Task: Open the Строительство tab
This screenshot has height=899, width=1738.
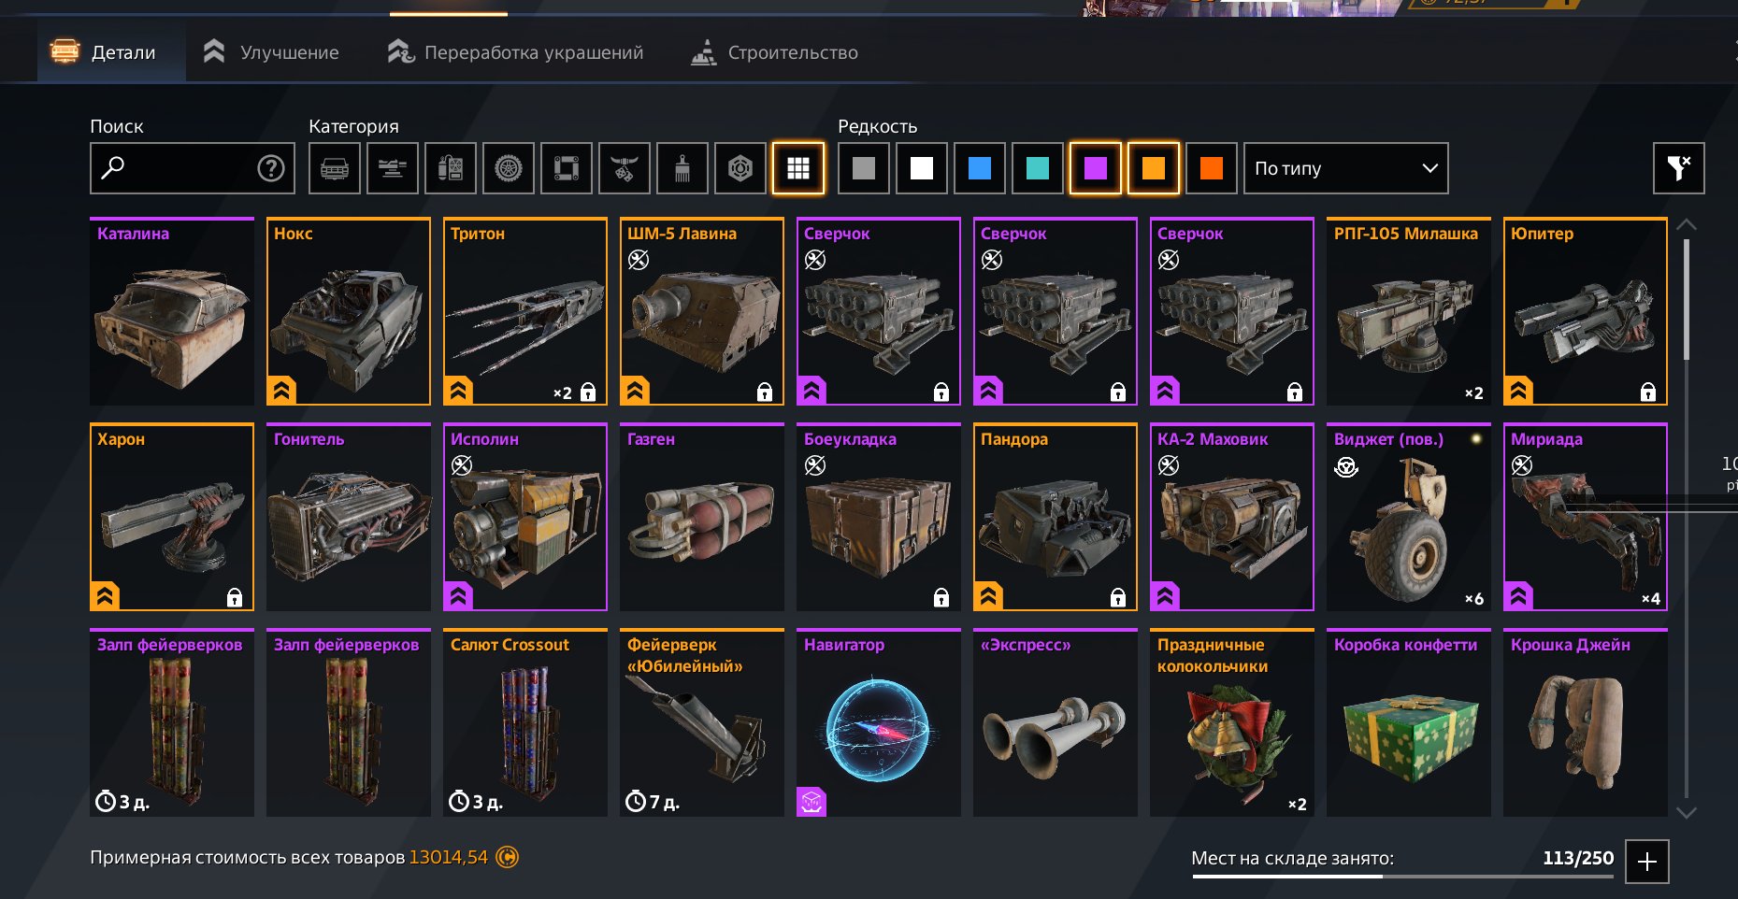Action: pyautogui.click(x=774, y=52)
